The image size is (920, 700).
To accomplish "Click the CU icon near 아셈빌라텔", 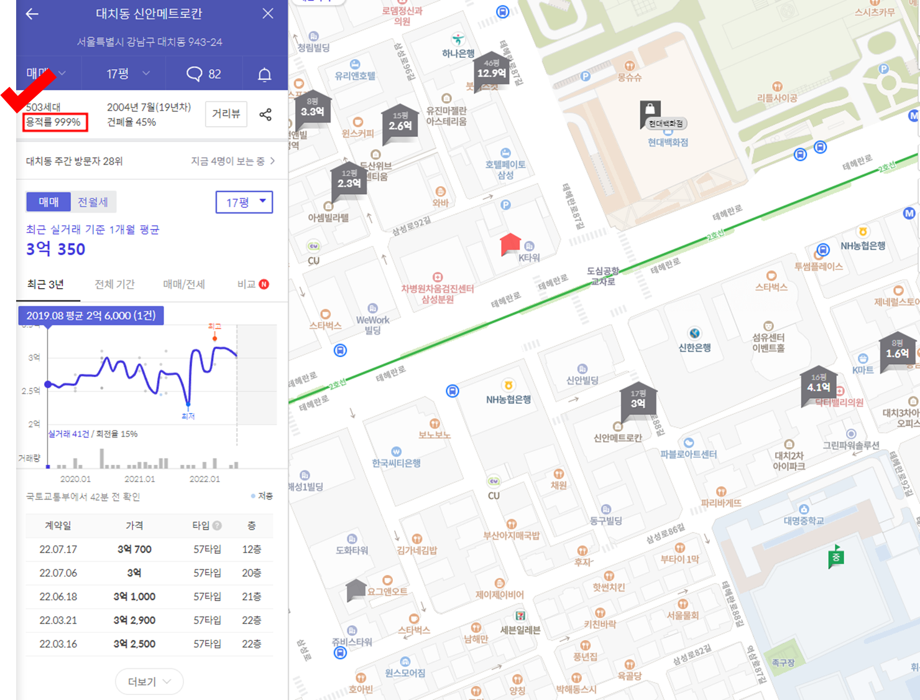I will (313, 246).
